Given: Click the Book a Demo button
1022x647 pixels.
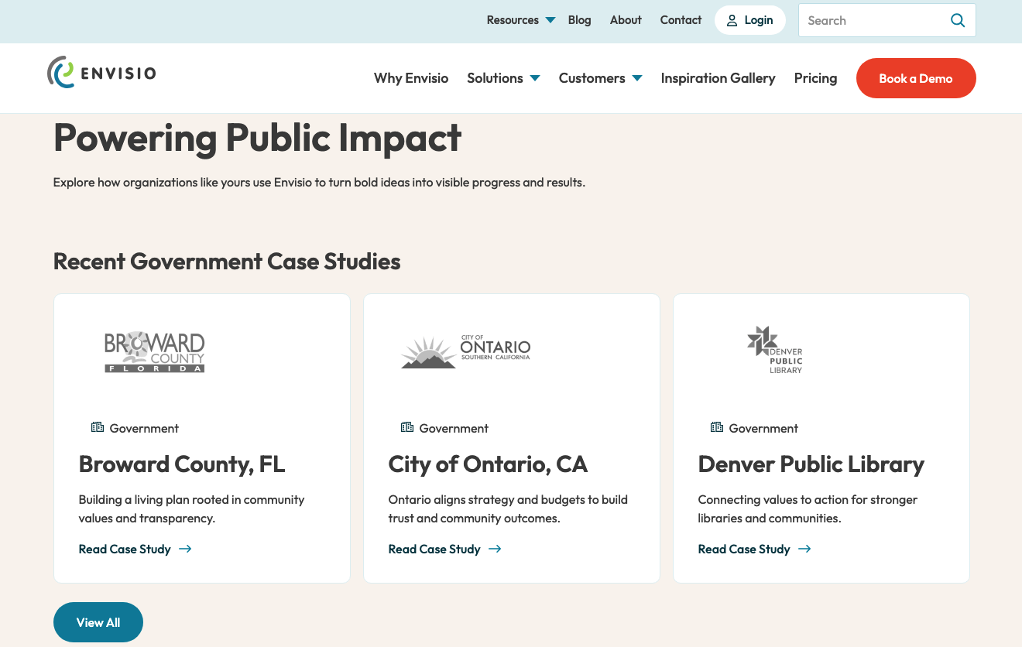Looking at the screenshot, I should coord(916,78).
